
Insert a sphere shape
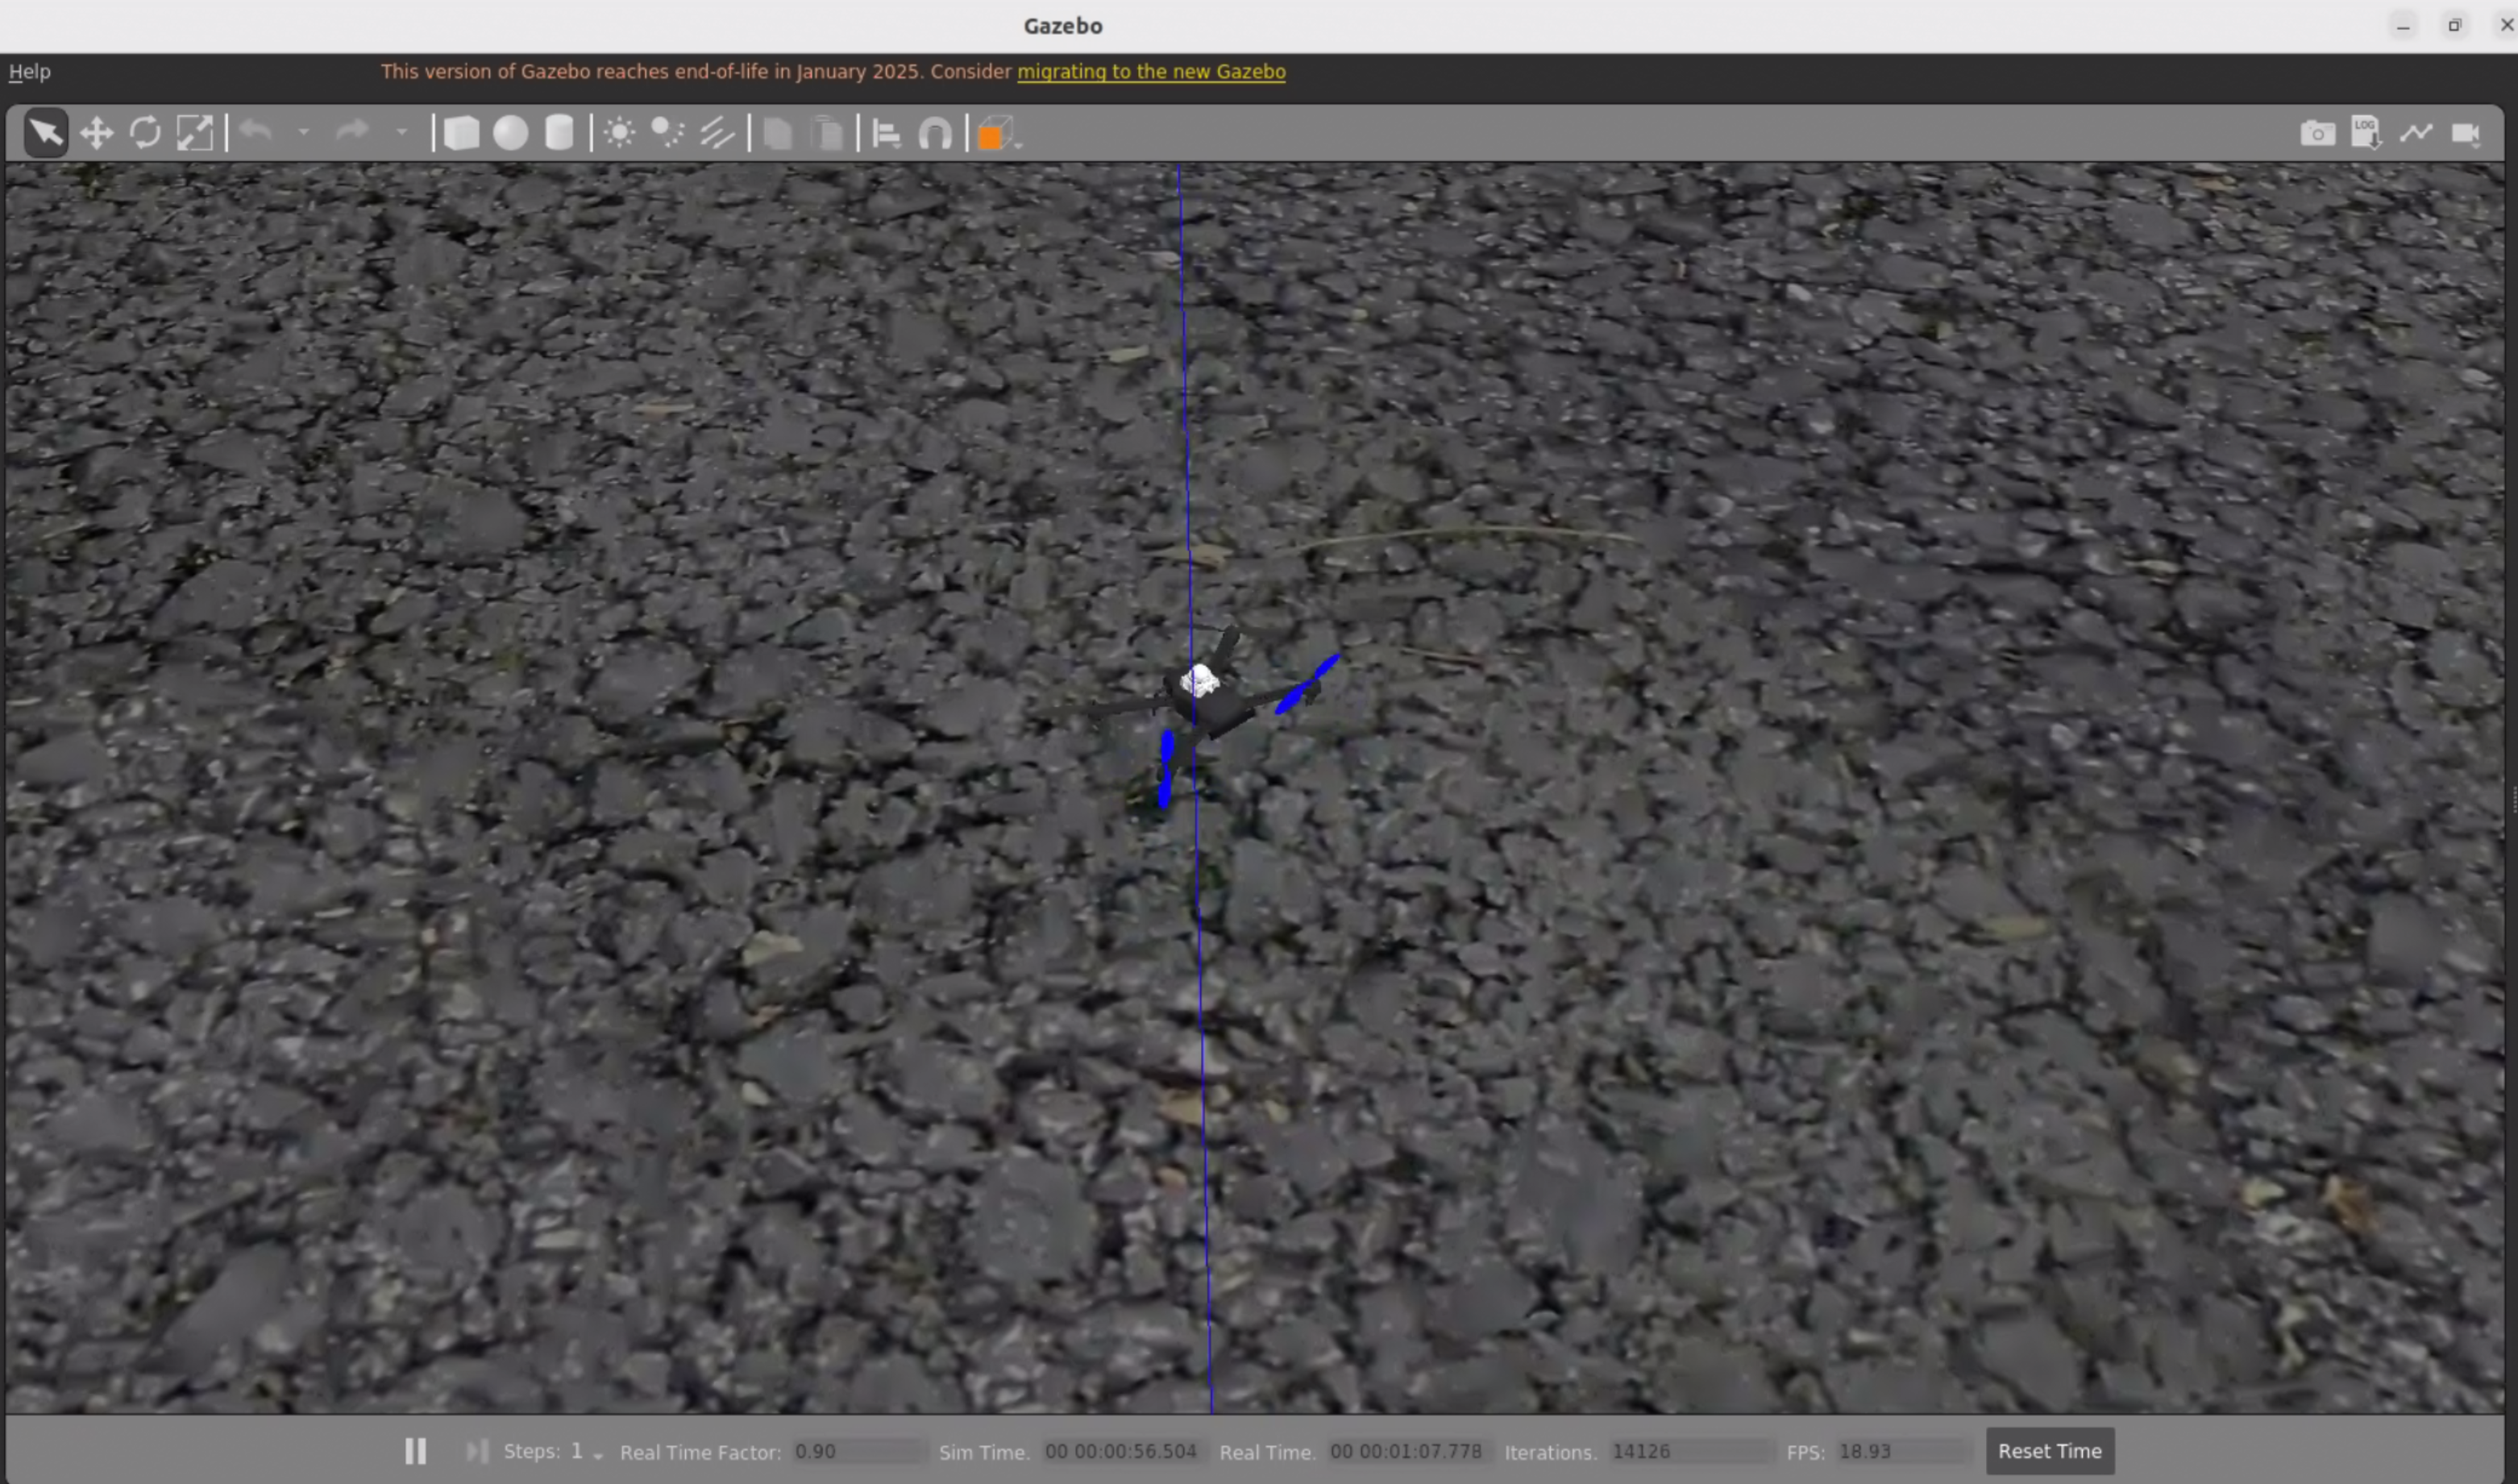[x=511, y=133]
